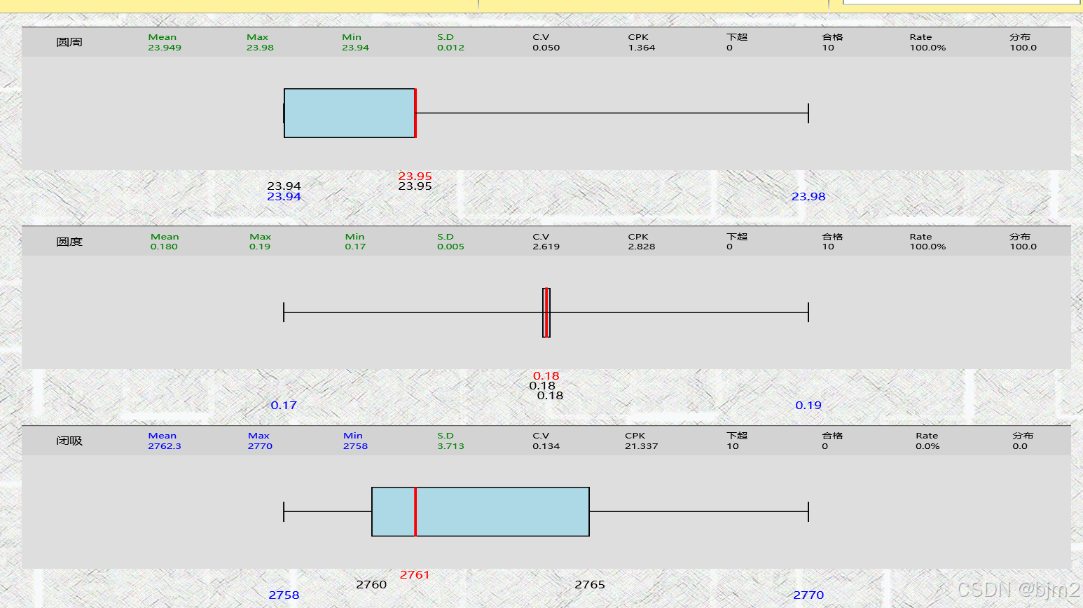Click the Rate value 100.0% for 圆度
This screenshot has width=1083, height=608.
926,247
